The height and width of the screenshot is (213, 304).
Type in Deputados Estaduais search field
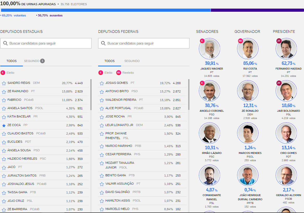(49, 43)
